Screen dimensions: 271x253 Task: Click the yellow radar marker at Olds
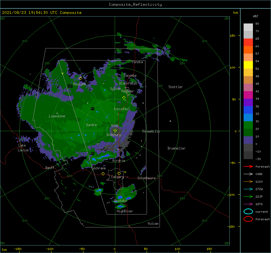115,131
